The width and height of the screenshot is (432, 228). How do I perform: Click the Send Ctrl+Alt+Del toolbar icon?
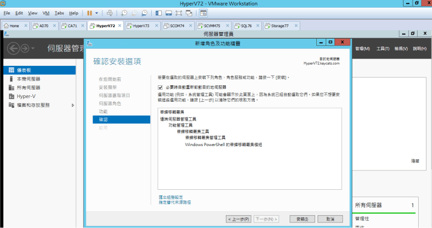[x=110, y=12]
